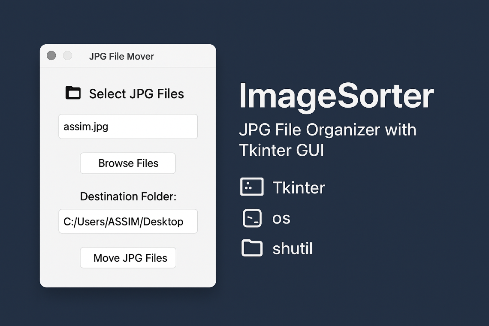Focus the destination folder path field
489x326 pixels.
coord(128,221)
